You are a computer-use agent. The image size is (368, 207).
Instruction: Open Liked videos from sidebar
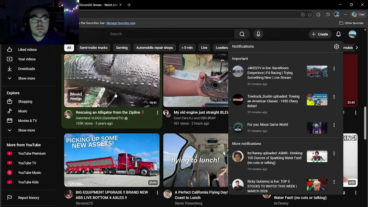[x=27, y=49]
